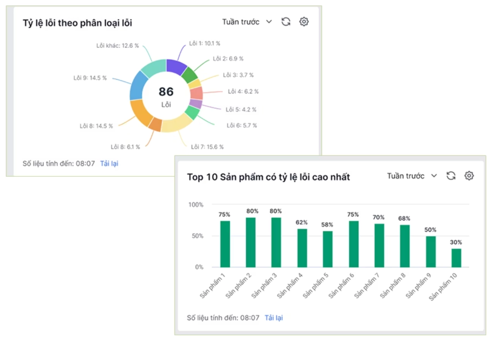The height and width of the screenshot is (340, 491).
Task: Click the blue Lỗi 9 donut segment
Action: (137, 86)
